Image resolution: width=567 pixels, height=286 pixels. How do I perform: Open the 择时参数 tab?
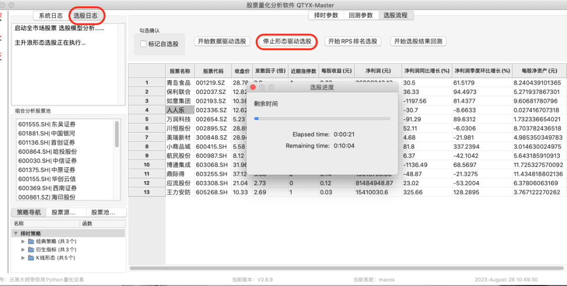tap(326, 15)
